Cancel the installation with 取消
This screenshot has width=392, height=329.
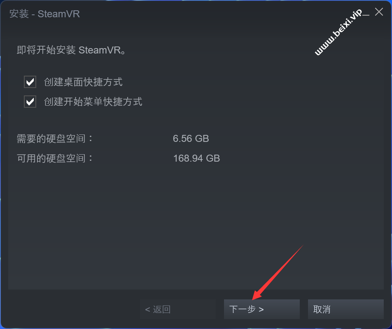[x=346, y=309]
